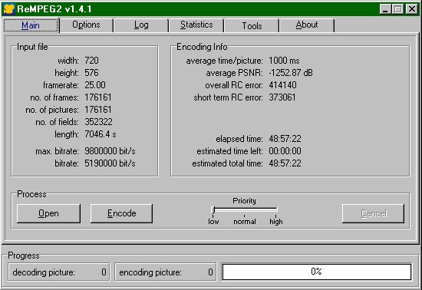Click the Priority slider thumb
Image resolution: width=422 pixels, height=290 pixels.
(213, 210)
